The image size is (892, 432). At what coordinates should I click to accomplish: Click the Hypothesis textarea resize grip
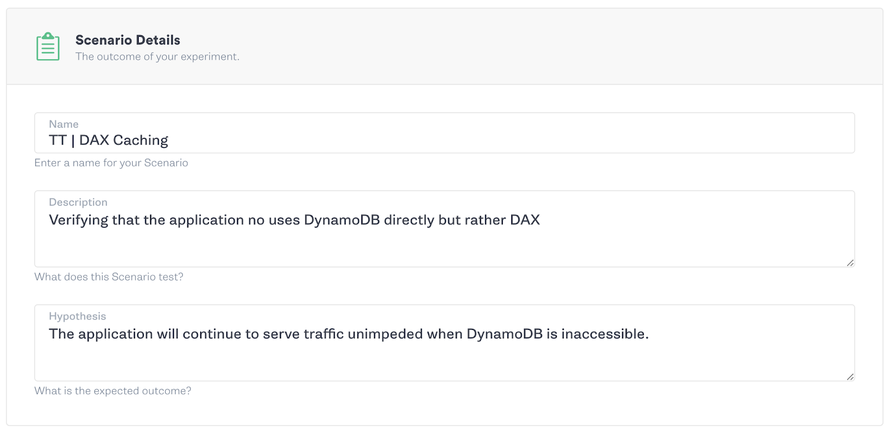coord(851,376)
